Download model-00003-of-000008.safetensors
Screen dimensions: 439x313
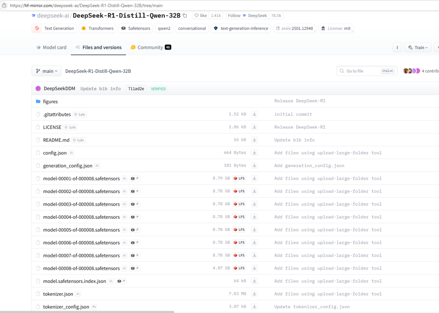point(254,204)
